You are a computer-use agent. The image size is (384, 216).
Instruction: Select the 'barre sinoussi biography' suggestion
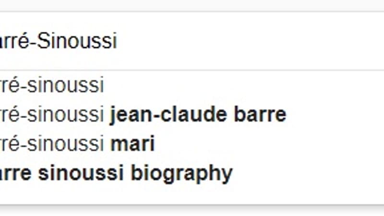192,173
